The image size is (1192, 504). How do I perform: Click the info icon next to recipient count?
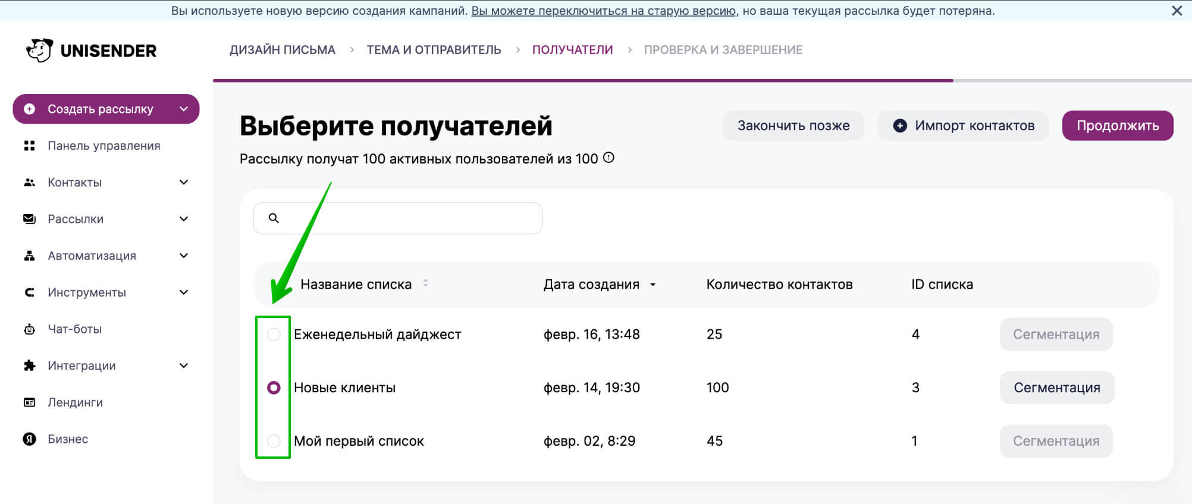[x=608, y=158]
